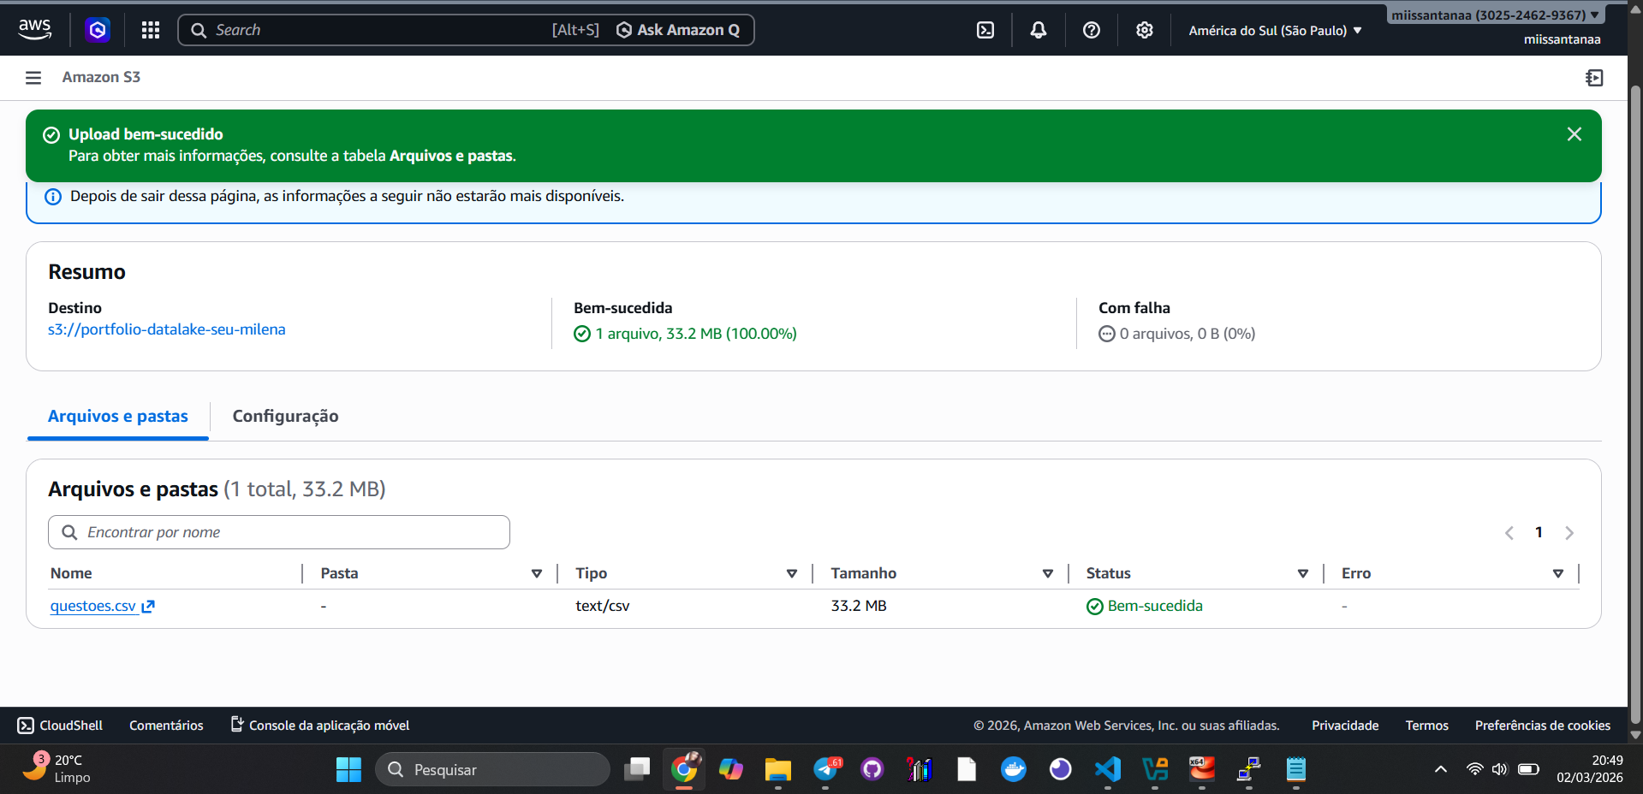The width and height of the screenshot is (1643, 794).
Task: Open the AWS help question mark icon
Action: coord(1091,29)
